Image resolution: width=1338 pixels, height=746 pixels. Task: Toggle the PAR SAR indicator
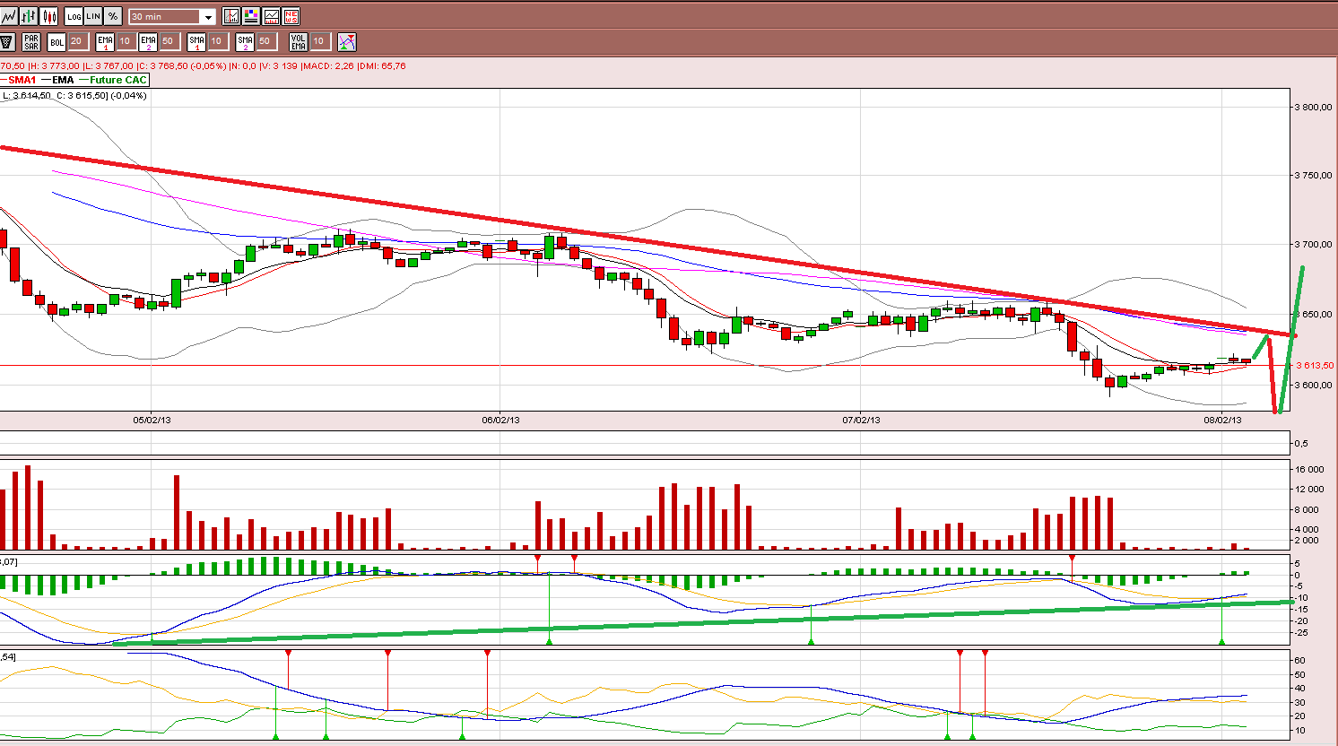click(31, 41)
